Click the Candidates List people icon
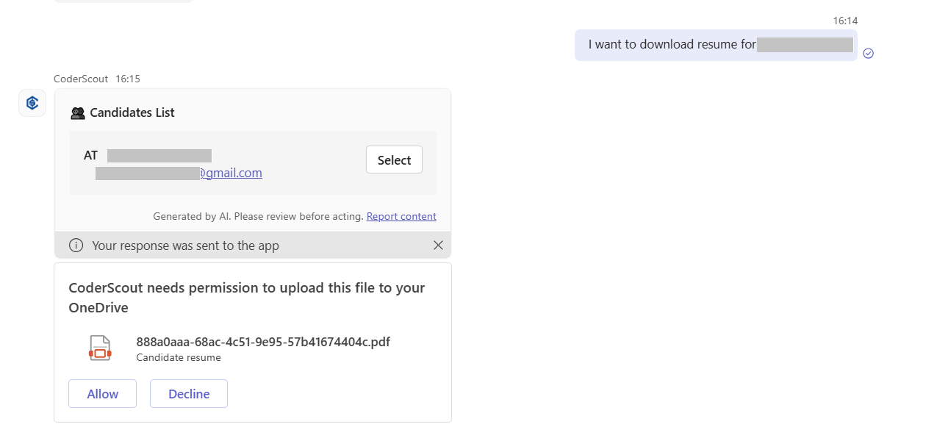Image resolution: width=937 pixels, height=430 pixels. 77,113
